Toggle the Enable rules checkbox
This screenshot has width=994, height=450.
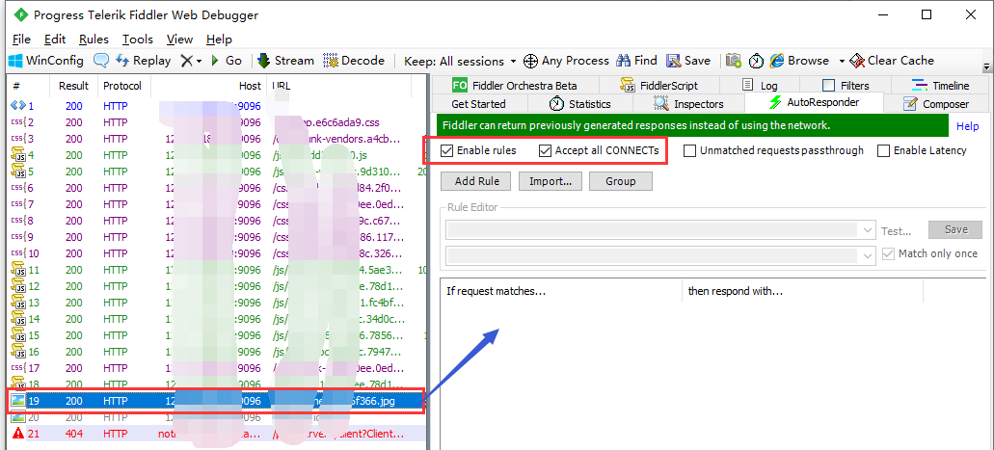click(447, 151)
